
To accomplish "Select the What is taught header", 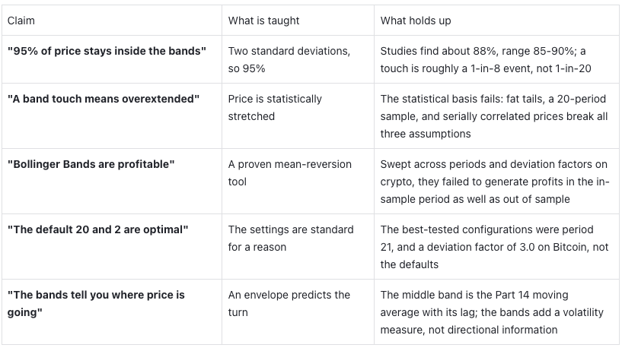I will [263, 21].
